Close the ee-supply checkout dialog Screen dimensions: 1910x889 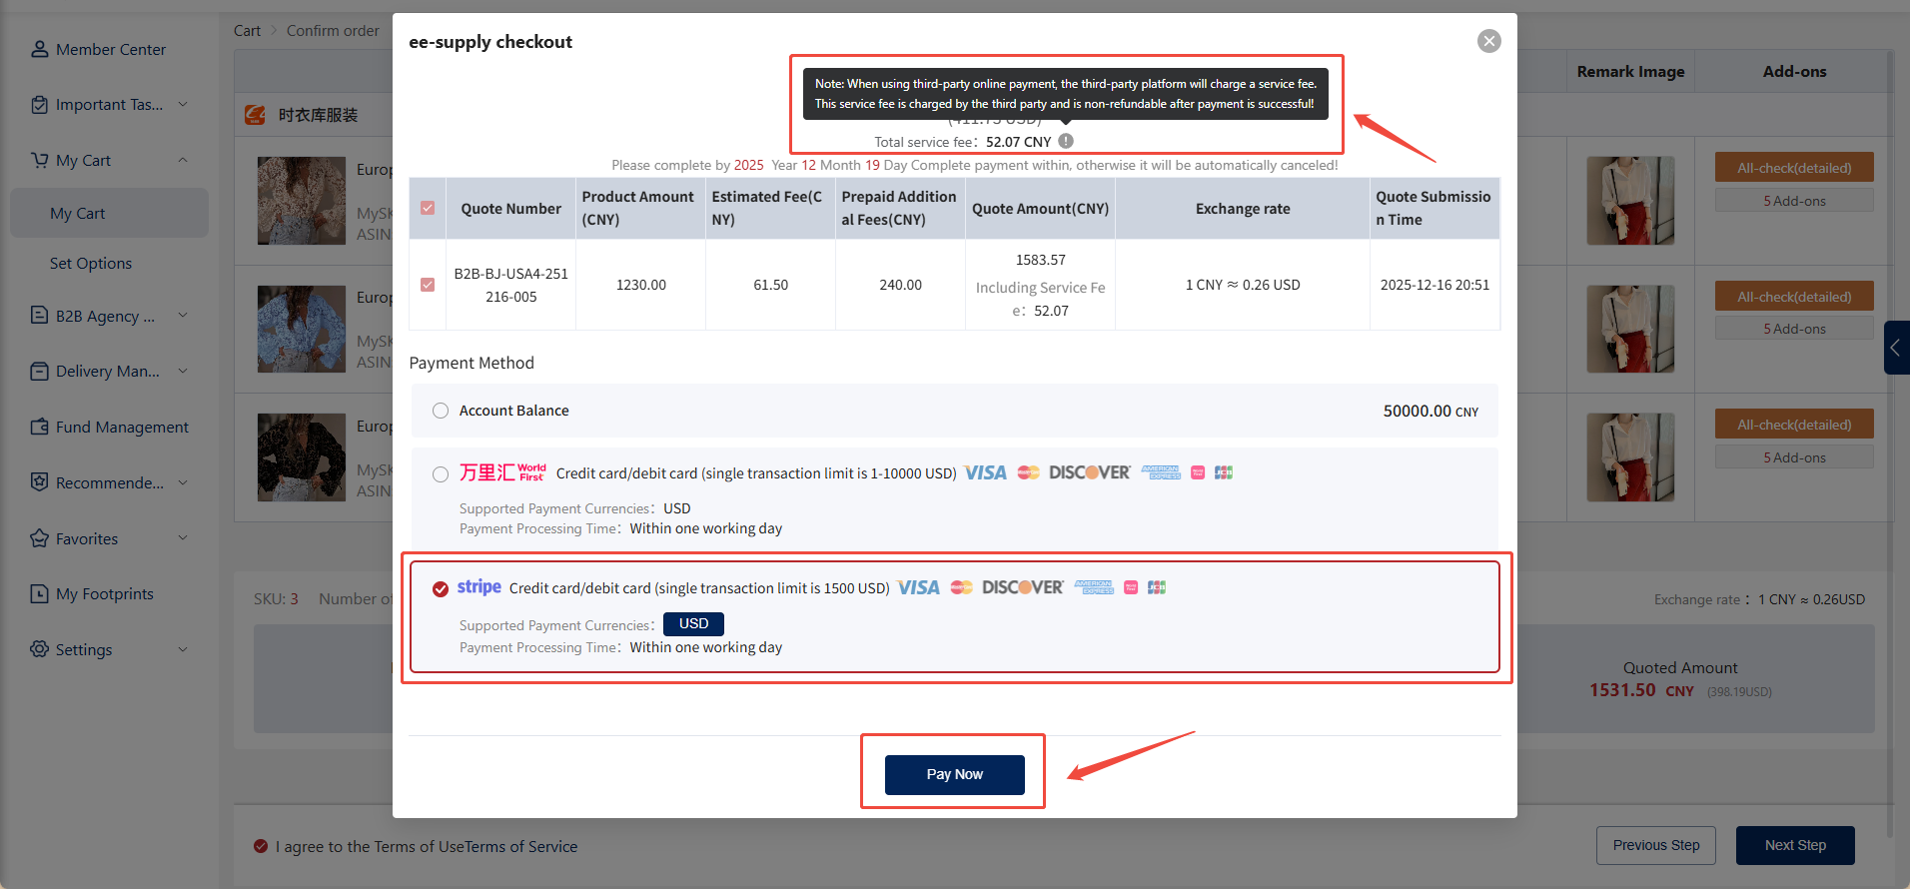click(x=1488, y=41)
